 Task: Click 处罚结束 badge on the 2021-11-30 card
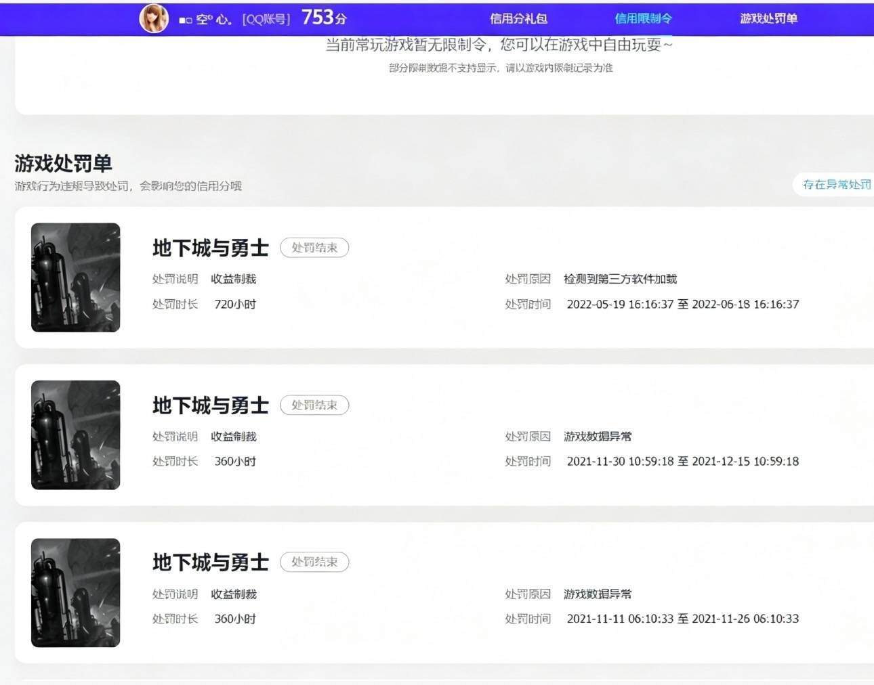pyautogui.click(x=314, y=405)
